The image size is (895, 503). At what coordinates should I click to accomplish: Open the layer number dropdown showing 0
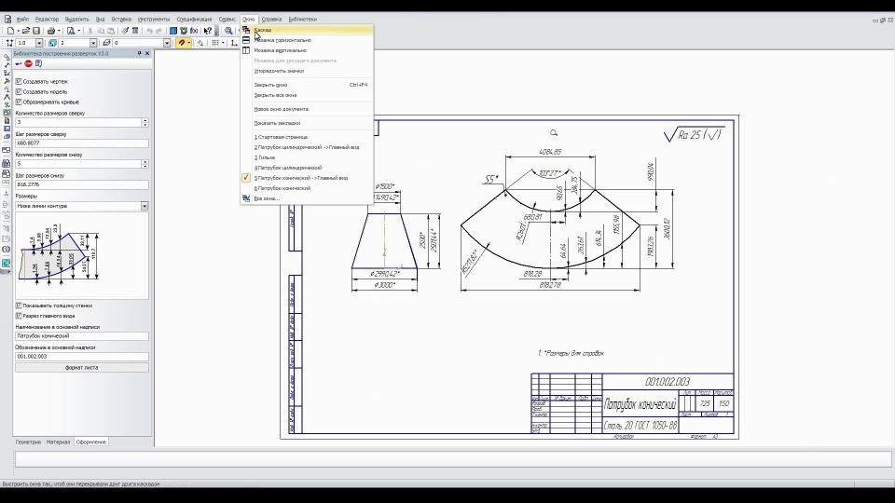point(167,43)
